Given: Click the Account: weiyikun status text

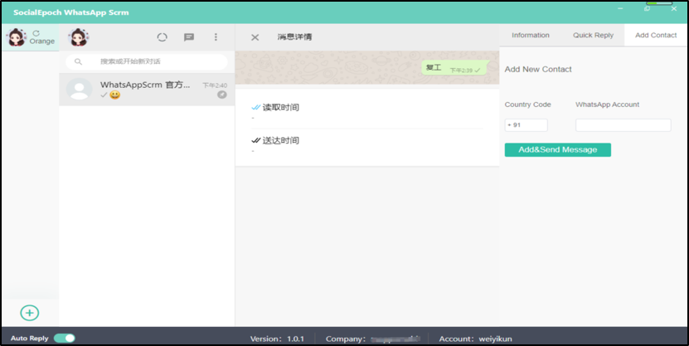Looking at the screenshot, I should (475, 339).
